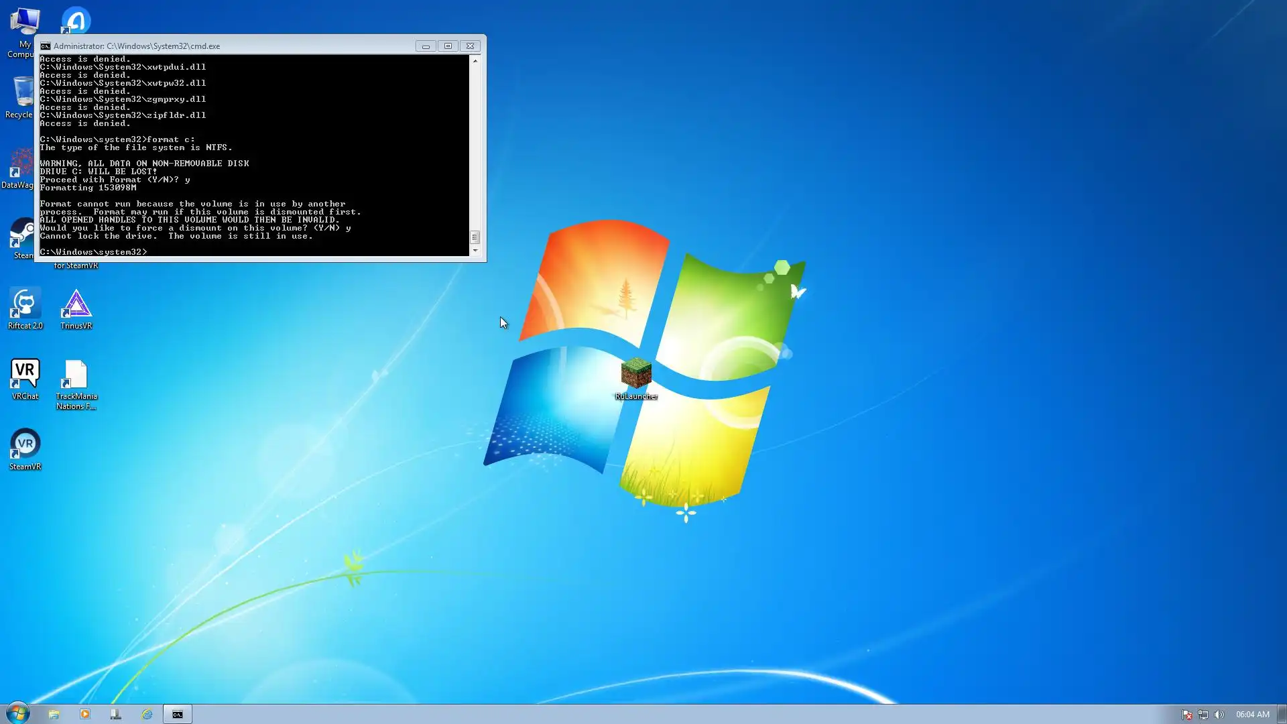Image resolution: width=1287 pixels, height=724 pixels.
Task: Open Internet Explorer from the taskbar
Action: tap(147, 714)
